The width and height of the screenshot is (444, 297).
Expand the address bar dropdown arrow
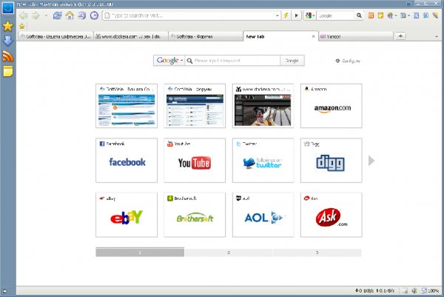pos(277,16)
